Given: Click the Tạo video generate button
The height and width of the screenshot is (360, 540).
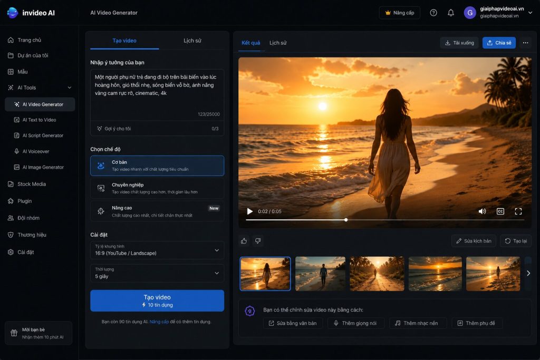Looking at the screenshot, I should pyautogui.click(x=157, y=300).
